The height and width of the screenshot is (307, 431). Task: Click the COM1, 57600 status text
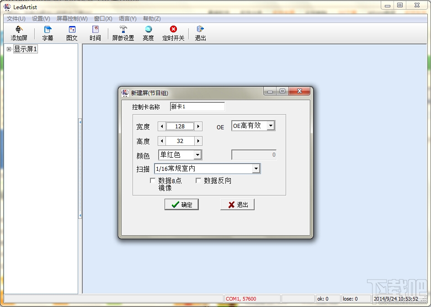click(x=241, y=299)
